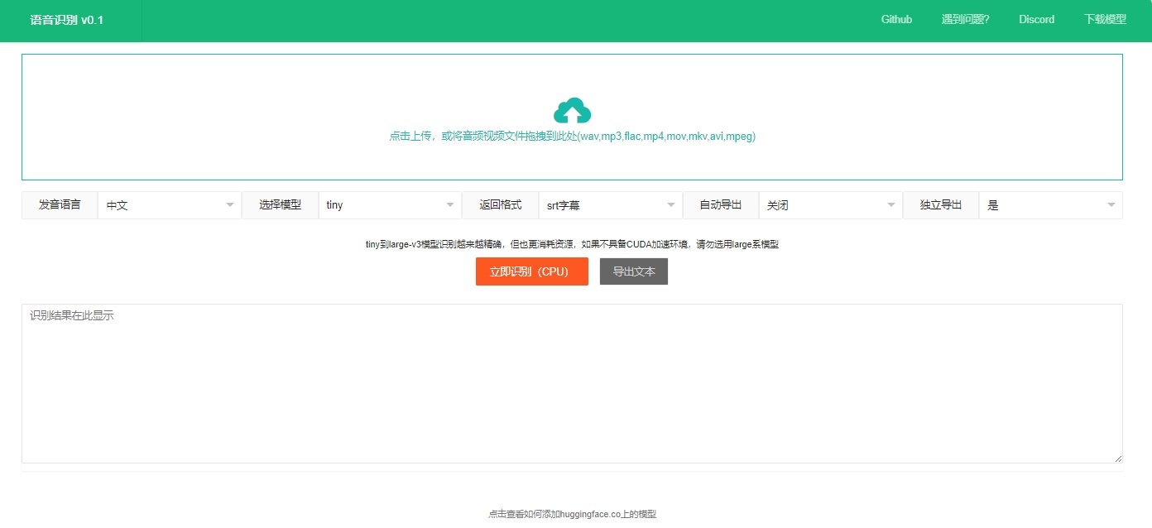Open the 下载模型 menu item
The width and height of the screenshot is (1152, 528).
[1106, 19]
